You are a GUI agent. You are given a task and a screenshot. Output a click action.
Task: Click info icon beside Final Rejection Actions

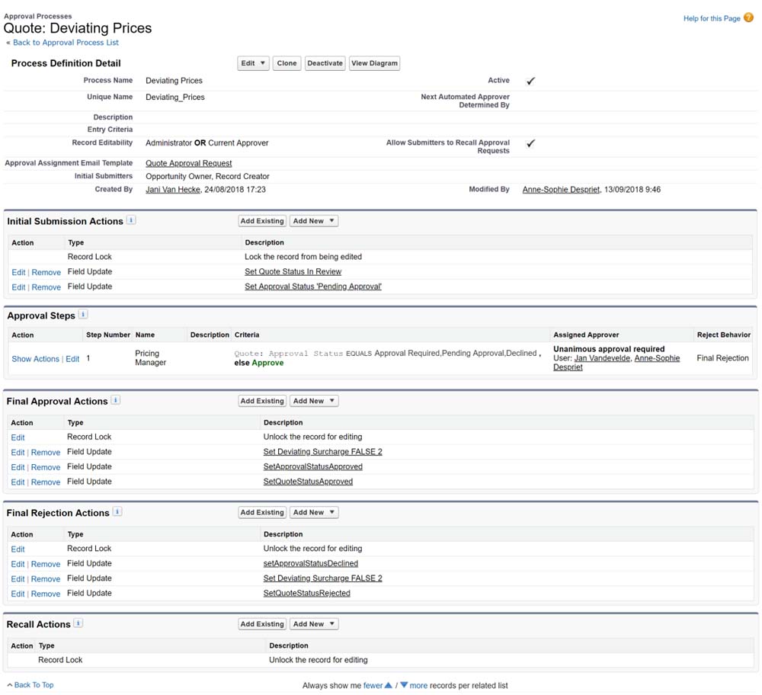[x=117, y=512]
